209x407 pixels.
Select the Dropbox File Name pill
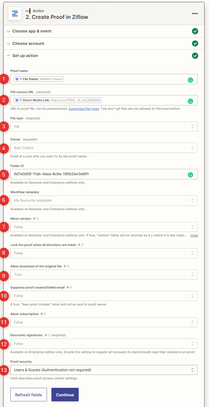click(x=39, y=79)
